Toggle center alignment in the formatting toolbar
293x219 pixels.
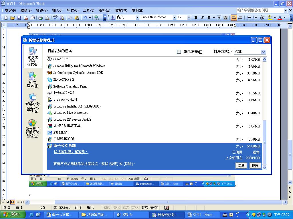click(x=240, y=18)
